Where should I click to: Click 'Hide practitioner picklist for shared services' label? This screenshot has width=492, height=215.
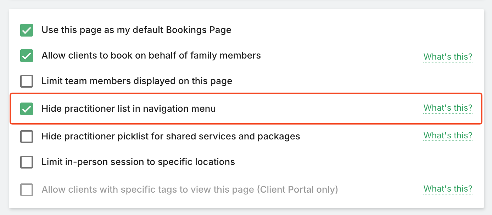(x=171, y=136)
